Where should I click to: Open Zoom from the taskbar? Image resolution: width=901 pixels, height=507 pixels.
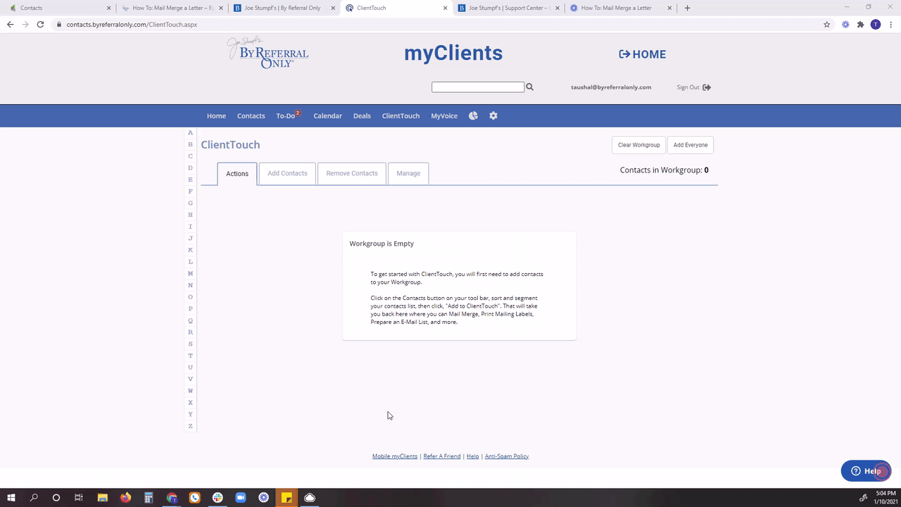241,498
